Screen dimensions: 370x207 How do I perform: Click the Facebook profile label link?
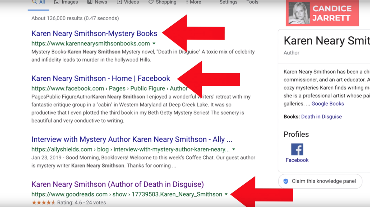coord(297,160)
